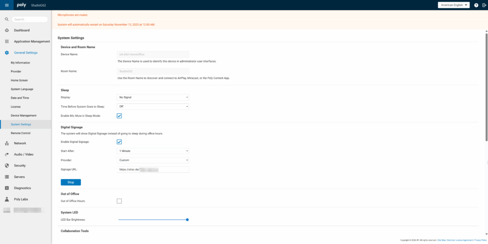The image size is (488, 244).
Task: Open the Privacy Policy footer link
Action: coord(480,240)
